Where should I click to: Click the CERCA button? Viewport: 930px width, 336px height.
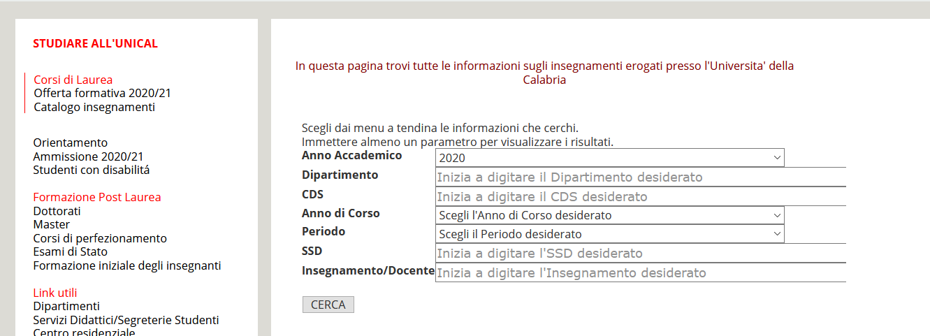click(328, 305)
